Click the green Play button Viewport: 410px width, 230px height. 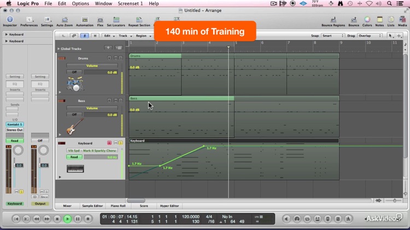(67, 219)
